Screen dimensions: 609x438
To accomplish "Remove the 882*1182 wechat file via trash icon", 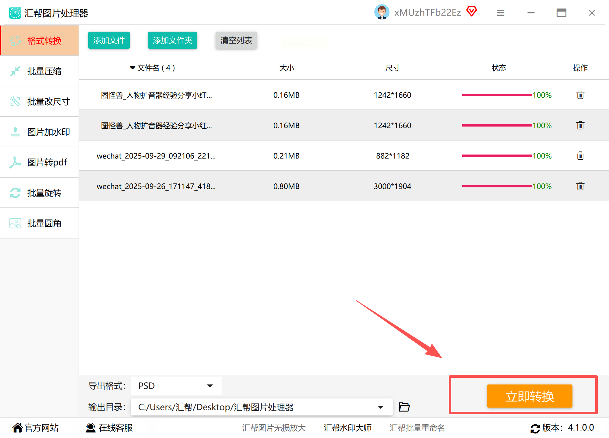I will [580, 156].
